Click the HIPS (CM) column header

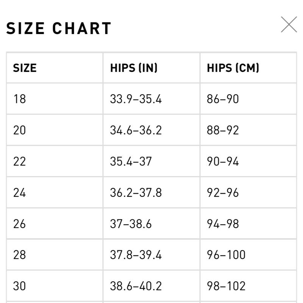[248, 68]
